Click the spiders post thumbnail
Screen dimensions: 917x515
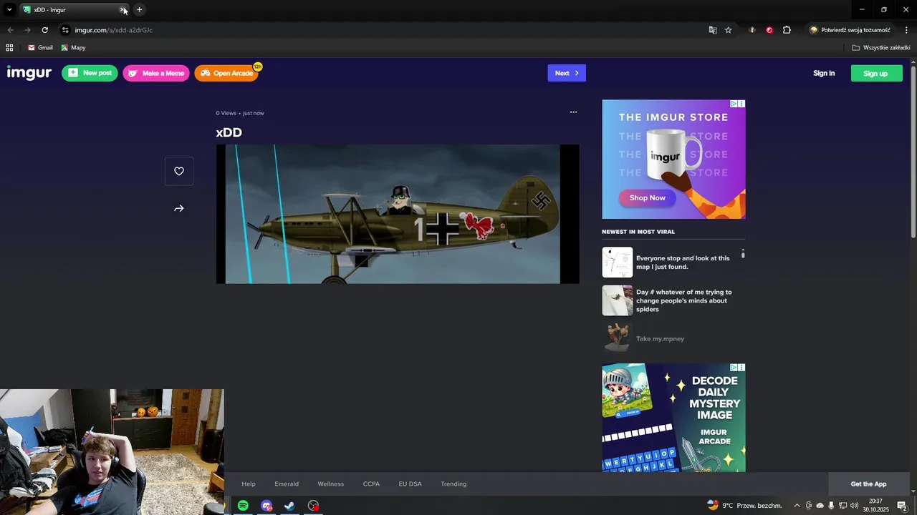pyautogui.click(x=617, y=300)
